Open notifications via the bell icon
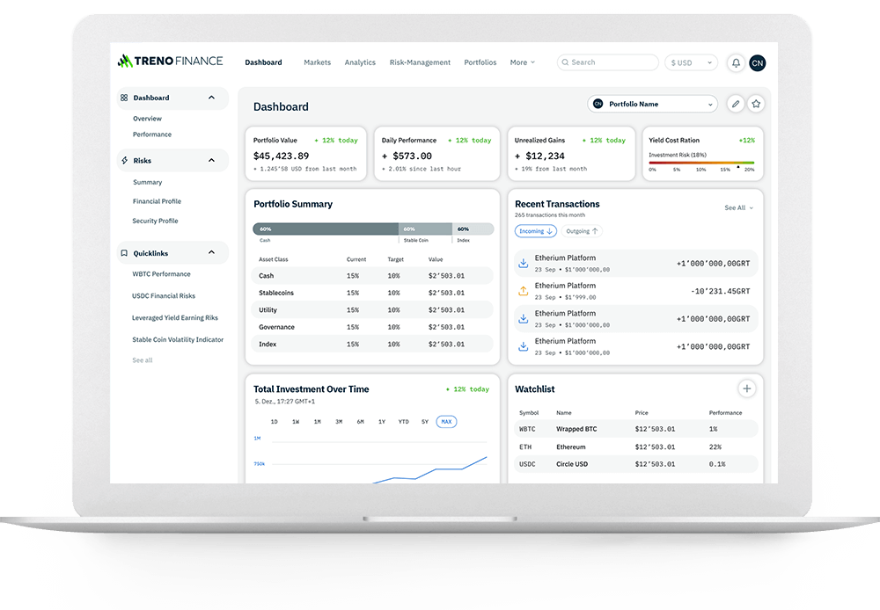880x610 pixels. pos(736,62)
